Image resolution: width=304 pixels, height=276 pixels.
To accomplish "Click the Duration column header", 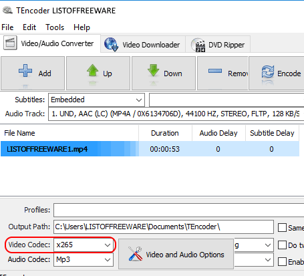I will (x=165, y=133).
